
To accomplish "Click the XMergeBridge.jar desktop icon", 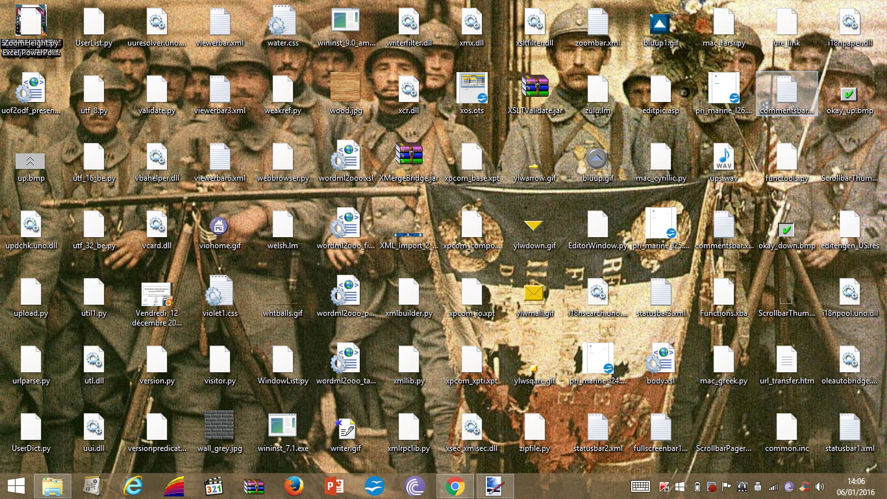I will (408, 156).
